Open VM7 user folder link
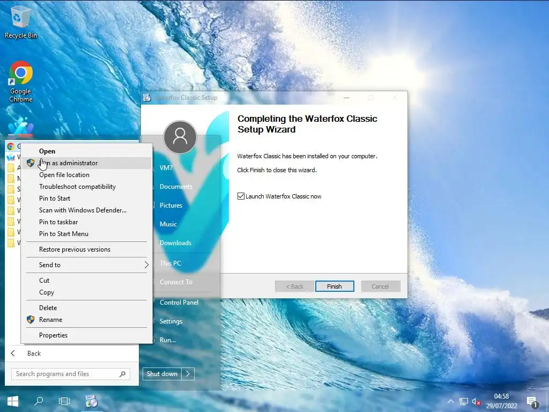 point(166,168)
